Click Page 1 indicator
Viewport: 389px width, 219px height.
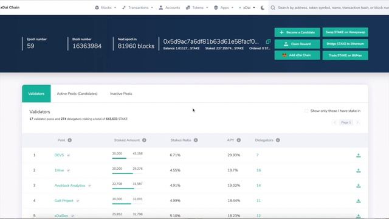click(x=346, y=122)
